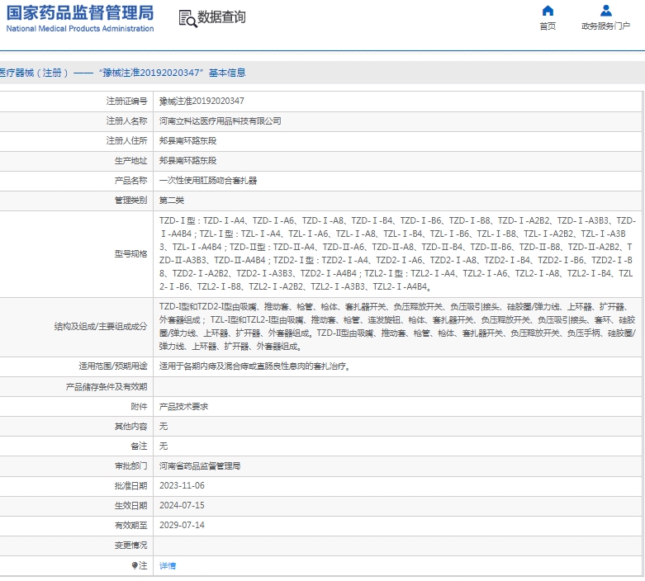Image resolution: width=645 pixels, height=581 pixels.
Task: Click the 适用范围/预期用途 label
Action: (x=113, y=366)
